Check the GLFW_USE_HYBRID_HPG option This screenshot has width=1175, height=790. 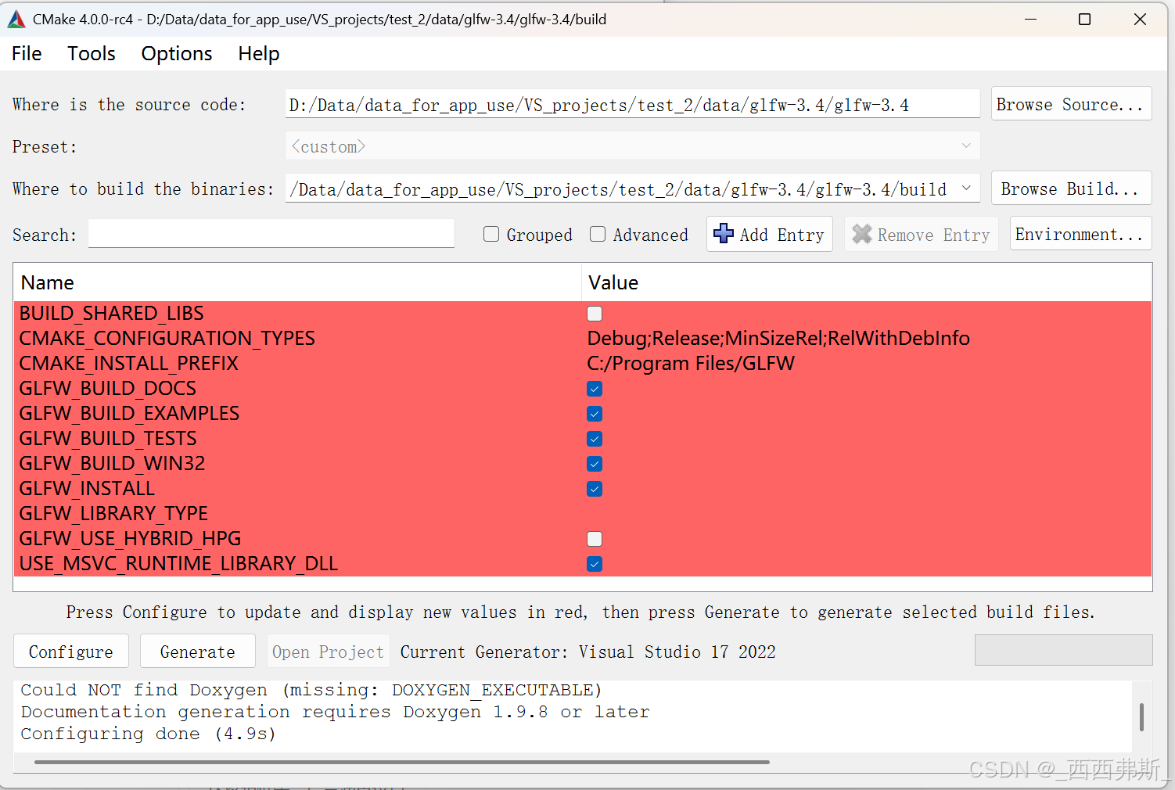coord(595,539)
